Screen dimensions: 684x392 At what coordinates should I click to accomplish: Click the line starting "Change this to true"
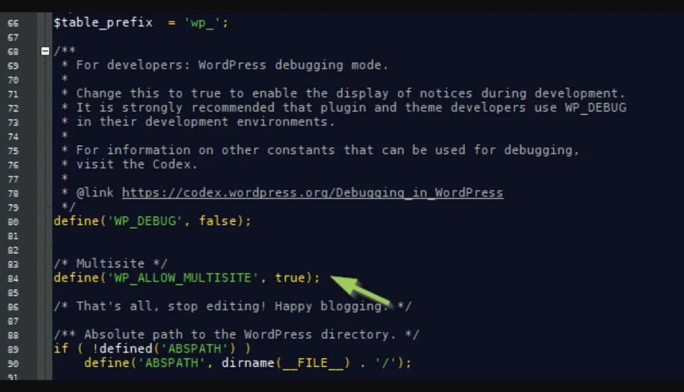(x=350, y=93)
